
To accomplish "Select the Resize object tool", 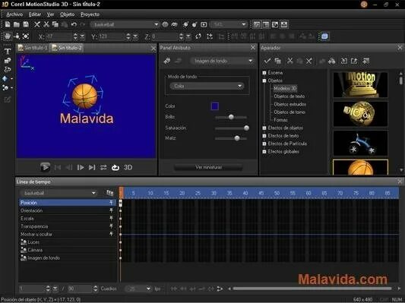I will pos(26,36).
